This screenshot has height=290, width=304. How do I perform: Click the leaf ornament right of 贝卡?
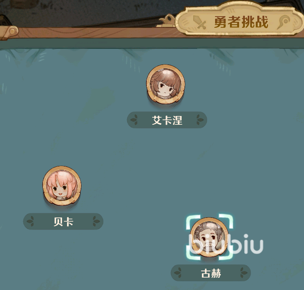(x=96, y=221)
